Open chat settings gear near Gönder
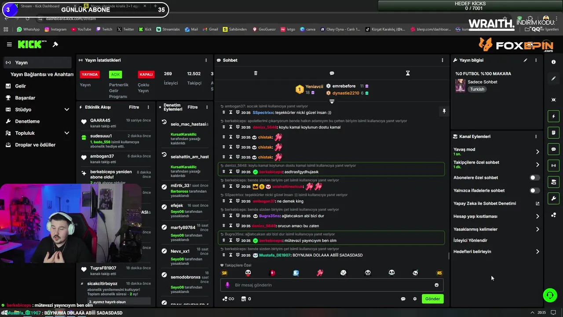563x317 pixels. pos(414,299)
